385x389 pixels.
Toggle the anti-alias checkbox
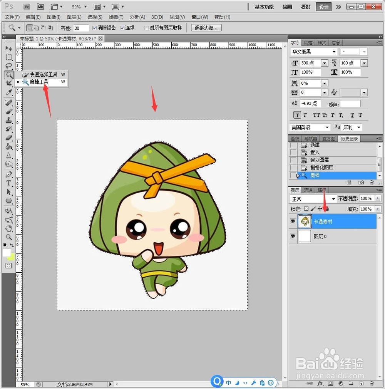(94, 28)
